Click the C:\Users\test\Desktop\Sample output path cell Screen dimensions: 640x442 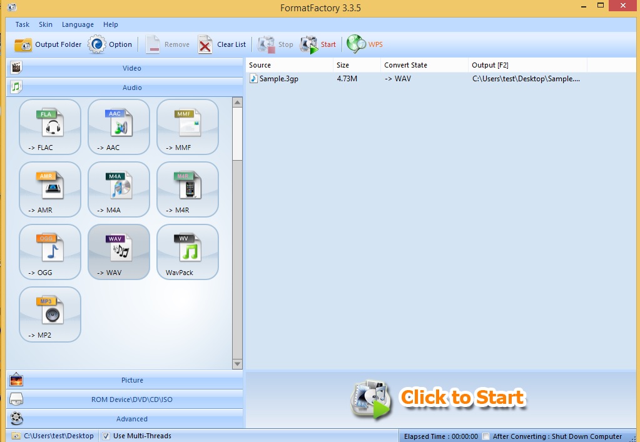click(x=526, y=78)
